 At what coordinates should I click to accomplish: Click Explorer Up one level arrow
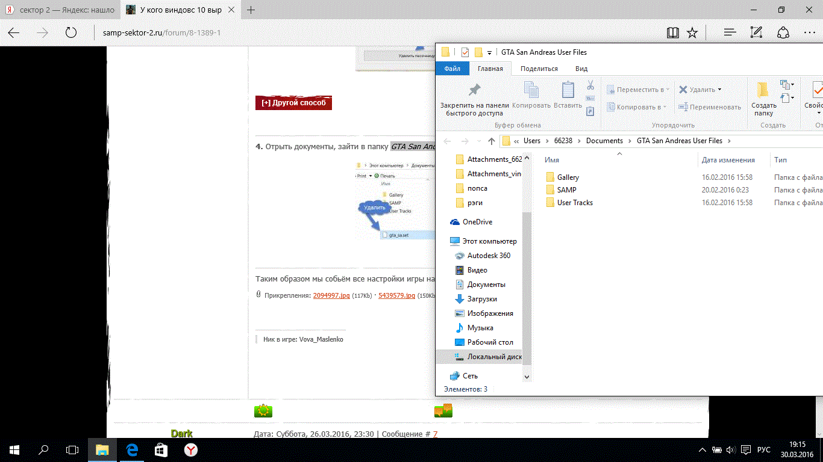coord(492,141)
